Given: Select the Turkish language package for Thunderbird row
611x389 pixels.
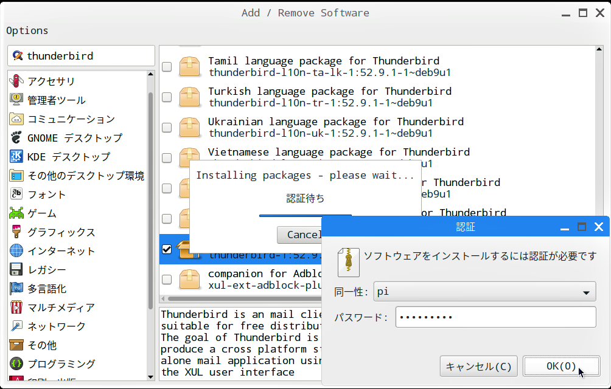Looking at the screenshot, I should pyautogui.click(x=377, y=97).
